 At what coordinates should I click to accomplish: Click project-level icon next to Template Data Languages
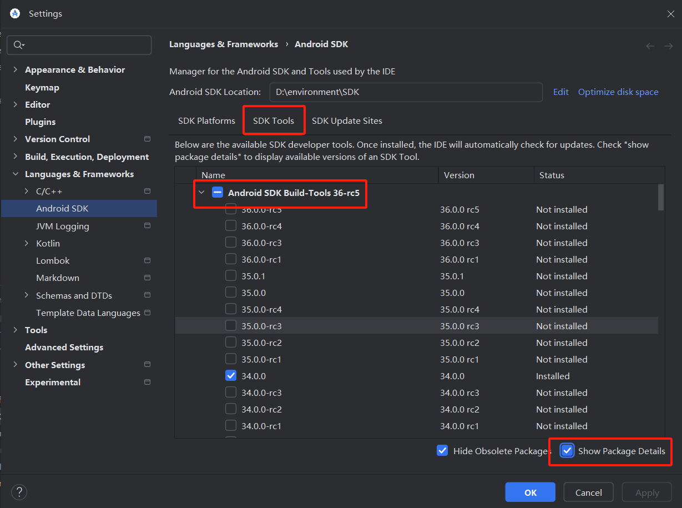(x=147, y=313)
